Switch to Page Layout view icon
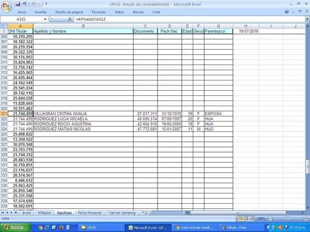 click(246, 219)
